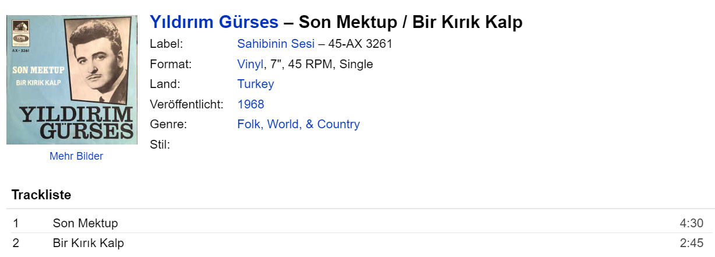Open the Turkey country link
715x257 pixels.
click(255, 84)
